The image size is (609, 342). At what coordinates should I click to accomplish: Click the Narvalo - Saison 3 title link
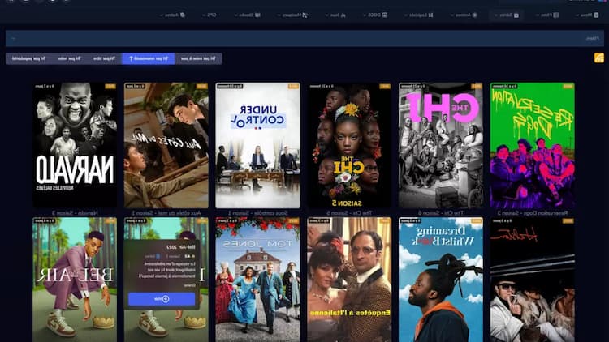pos(75,213)
